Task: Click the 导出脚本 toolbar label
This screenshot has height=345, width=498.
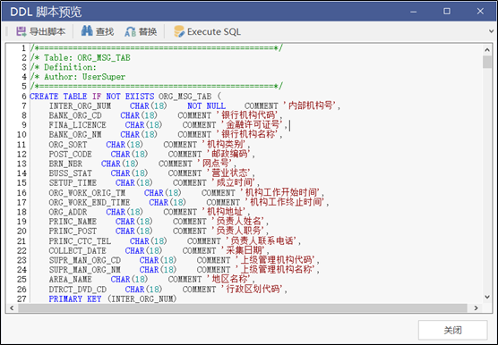Action: [x=47, y=31]
